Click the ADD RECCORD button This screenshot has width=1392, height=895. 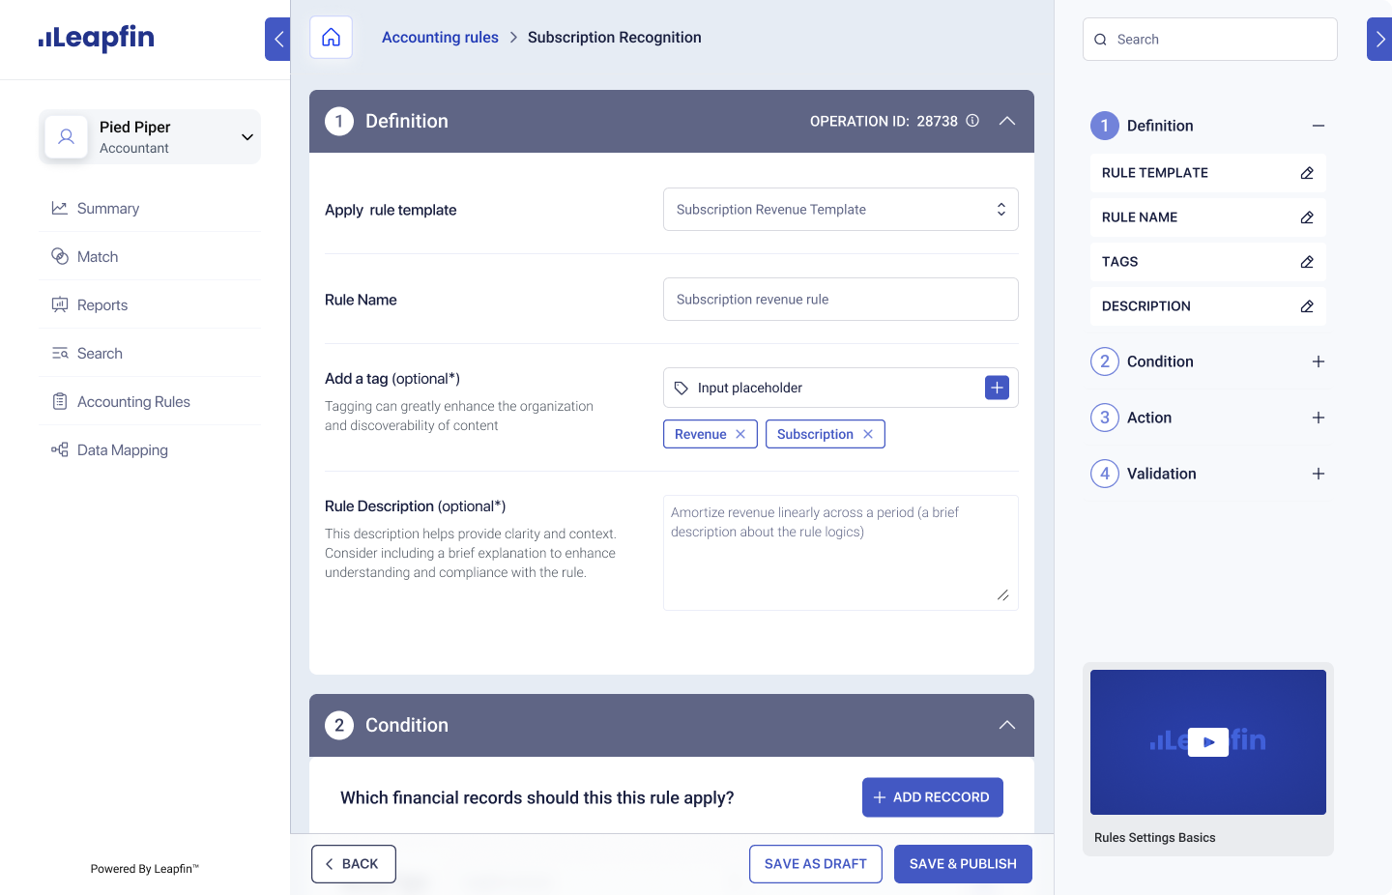pyautogui.click(x=932, y=796)
